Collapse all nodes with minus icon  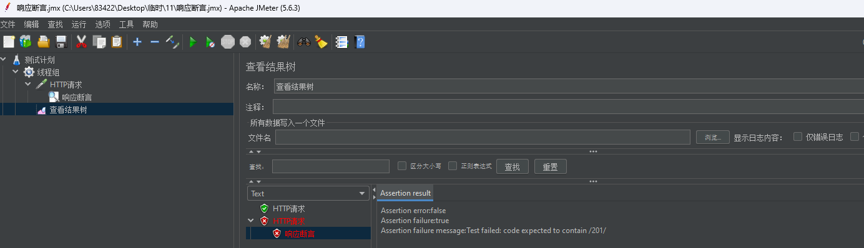point(155,42)
